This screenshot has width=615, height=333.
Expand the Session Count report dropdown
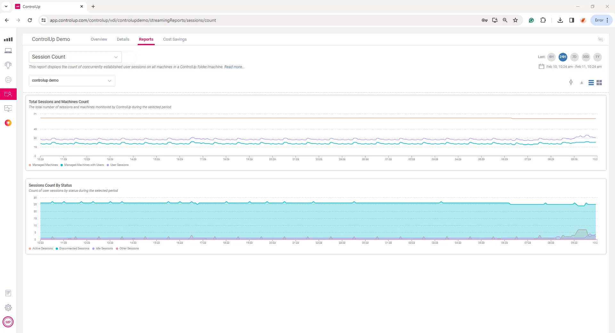click(x=75, y=57)
